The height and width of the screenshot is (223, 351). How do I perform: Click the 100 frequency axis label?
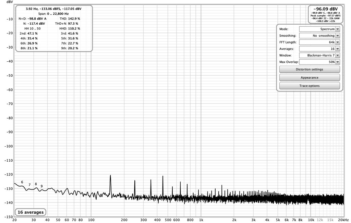tap(91, 220)
